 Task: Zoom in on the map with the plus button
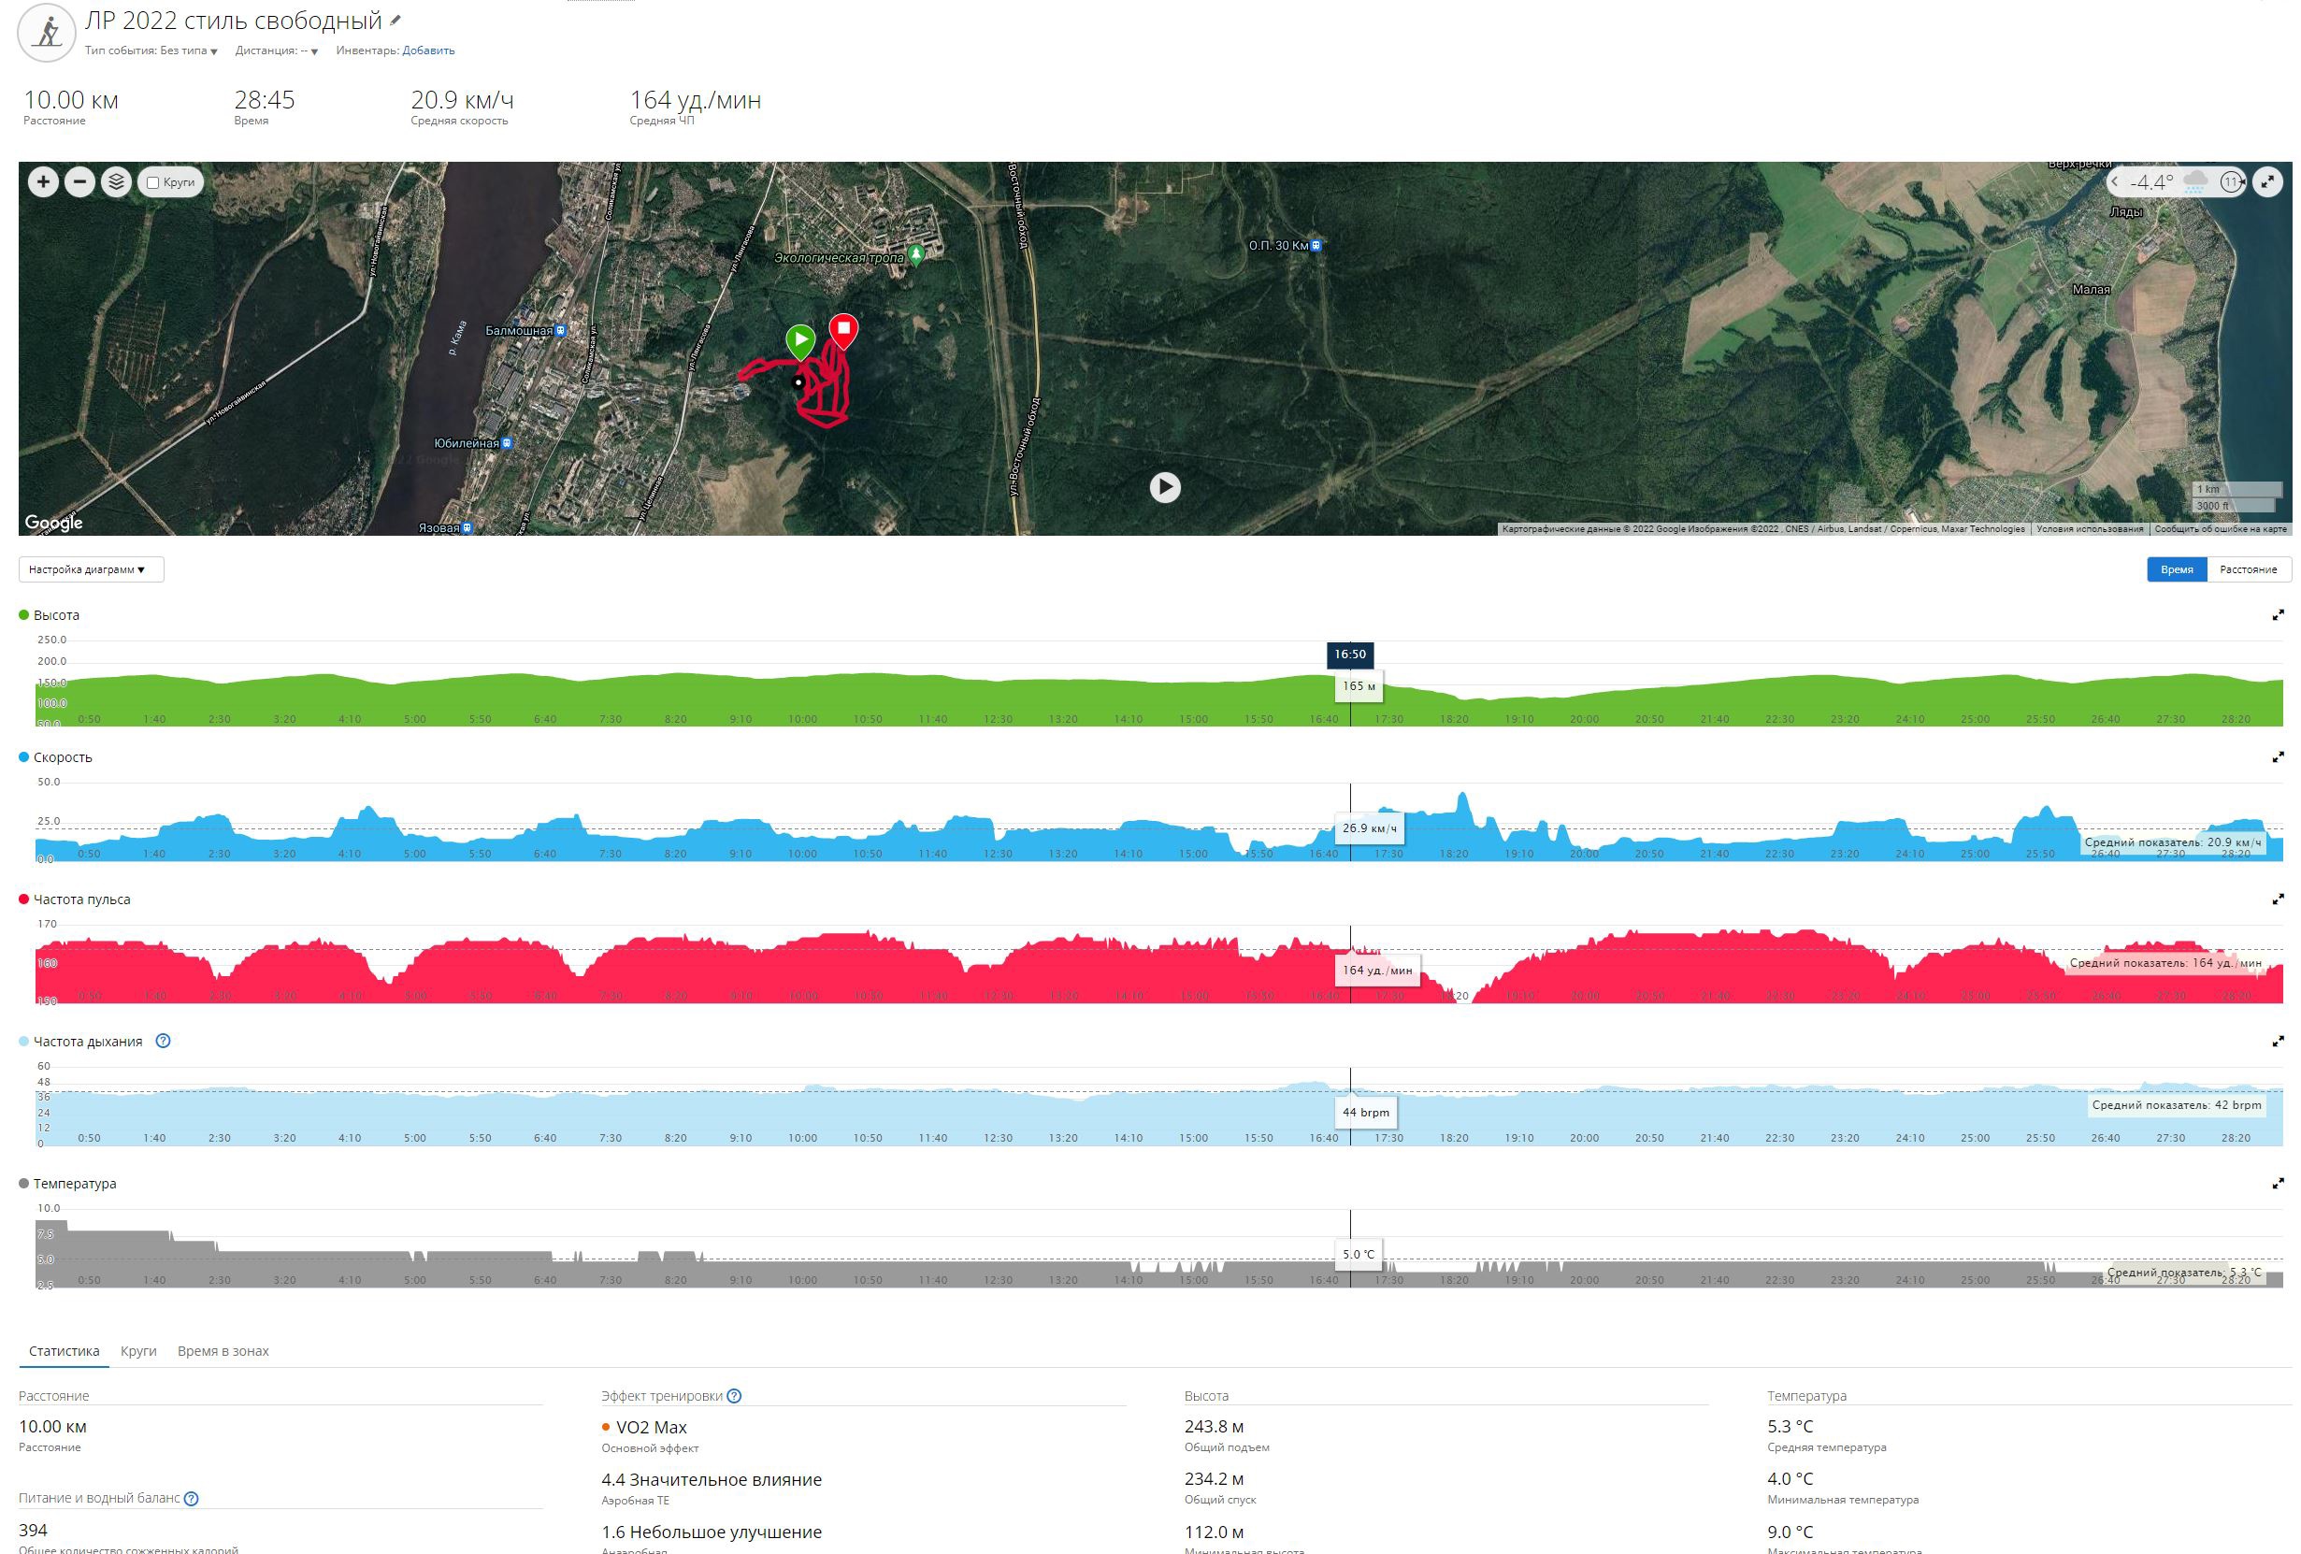(43, 182)
